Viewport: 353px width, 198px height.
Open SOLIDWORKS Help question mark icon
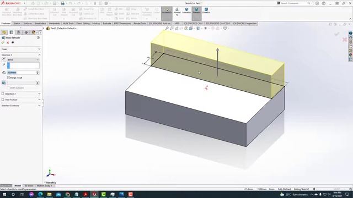[324, 3]
